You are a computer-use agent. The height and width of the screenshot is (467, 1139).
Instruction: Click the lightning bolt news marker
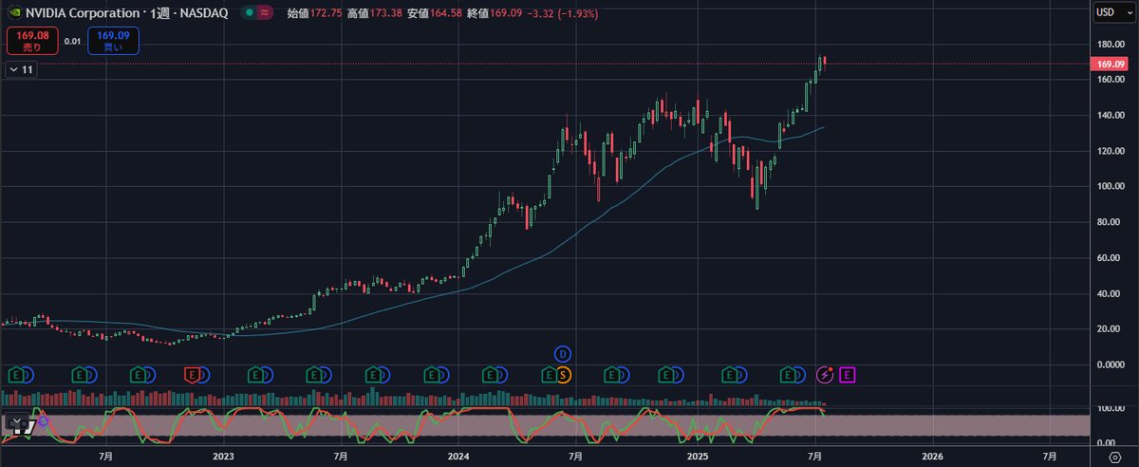tap(823, 375)
